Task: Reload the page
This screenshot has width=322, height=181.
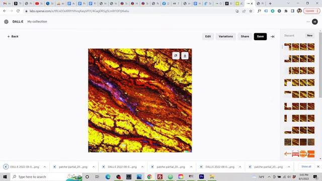Action: point(18,11)
